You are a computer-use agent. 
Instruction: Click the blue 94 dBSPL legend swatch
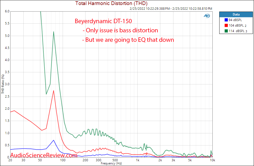pos(226,20)
